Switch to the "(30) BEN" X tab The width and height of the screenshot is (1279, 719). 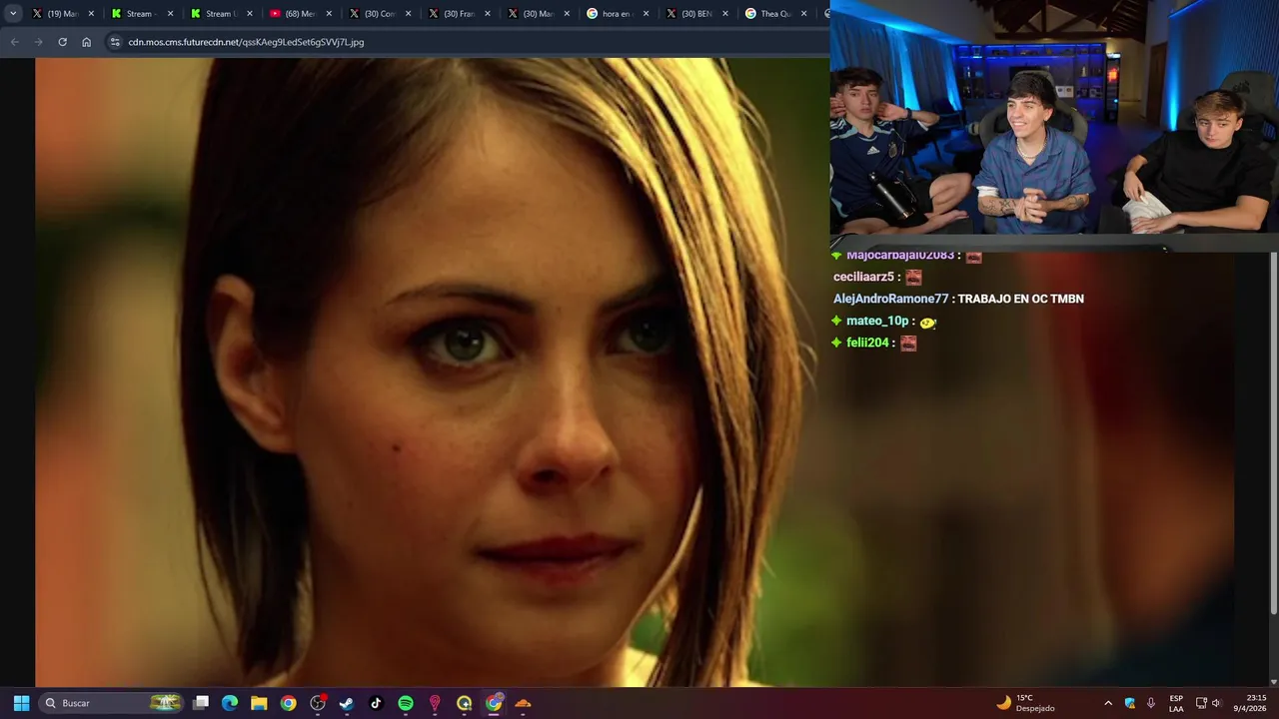696,14
